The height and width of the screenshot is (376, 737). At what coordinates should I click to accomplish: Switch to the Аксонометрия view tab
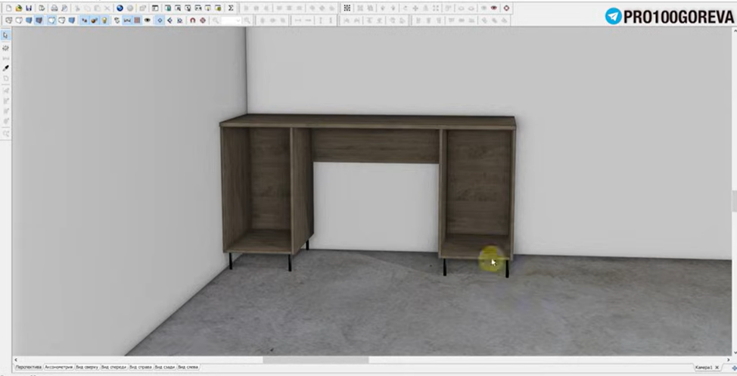coord(58,367)
